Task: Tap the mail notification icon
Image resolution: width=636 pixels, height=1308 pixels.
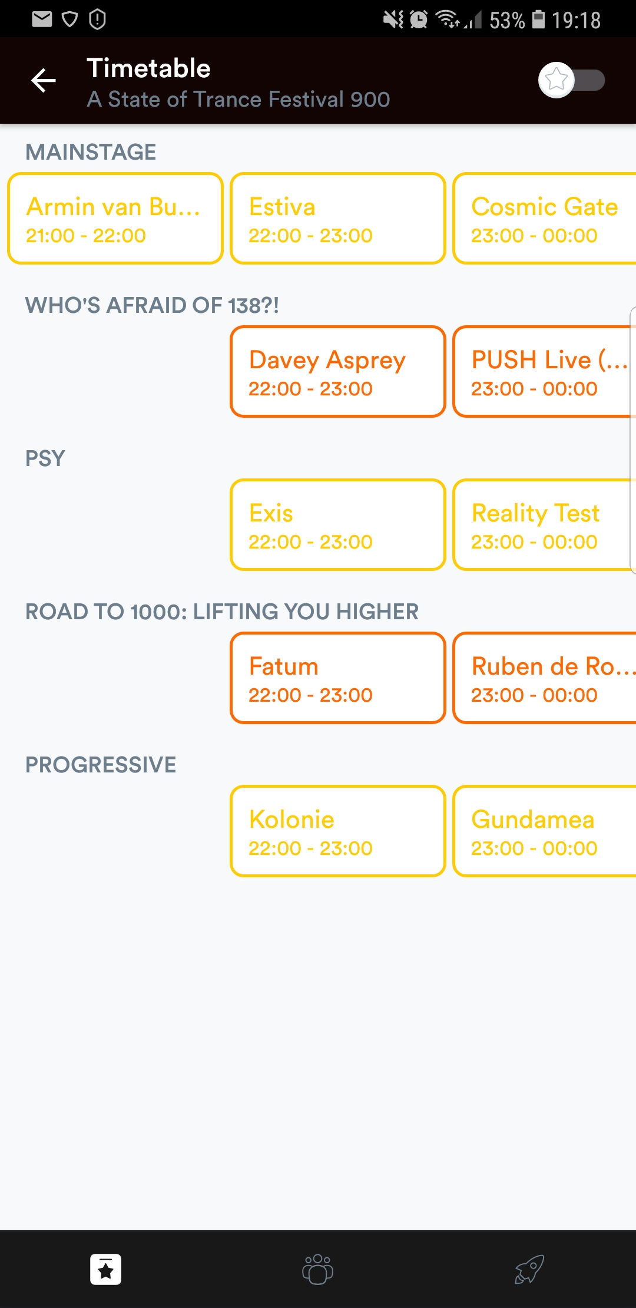Action: pyautogui.click(x=42, y=19)
